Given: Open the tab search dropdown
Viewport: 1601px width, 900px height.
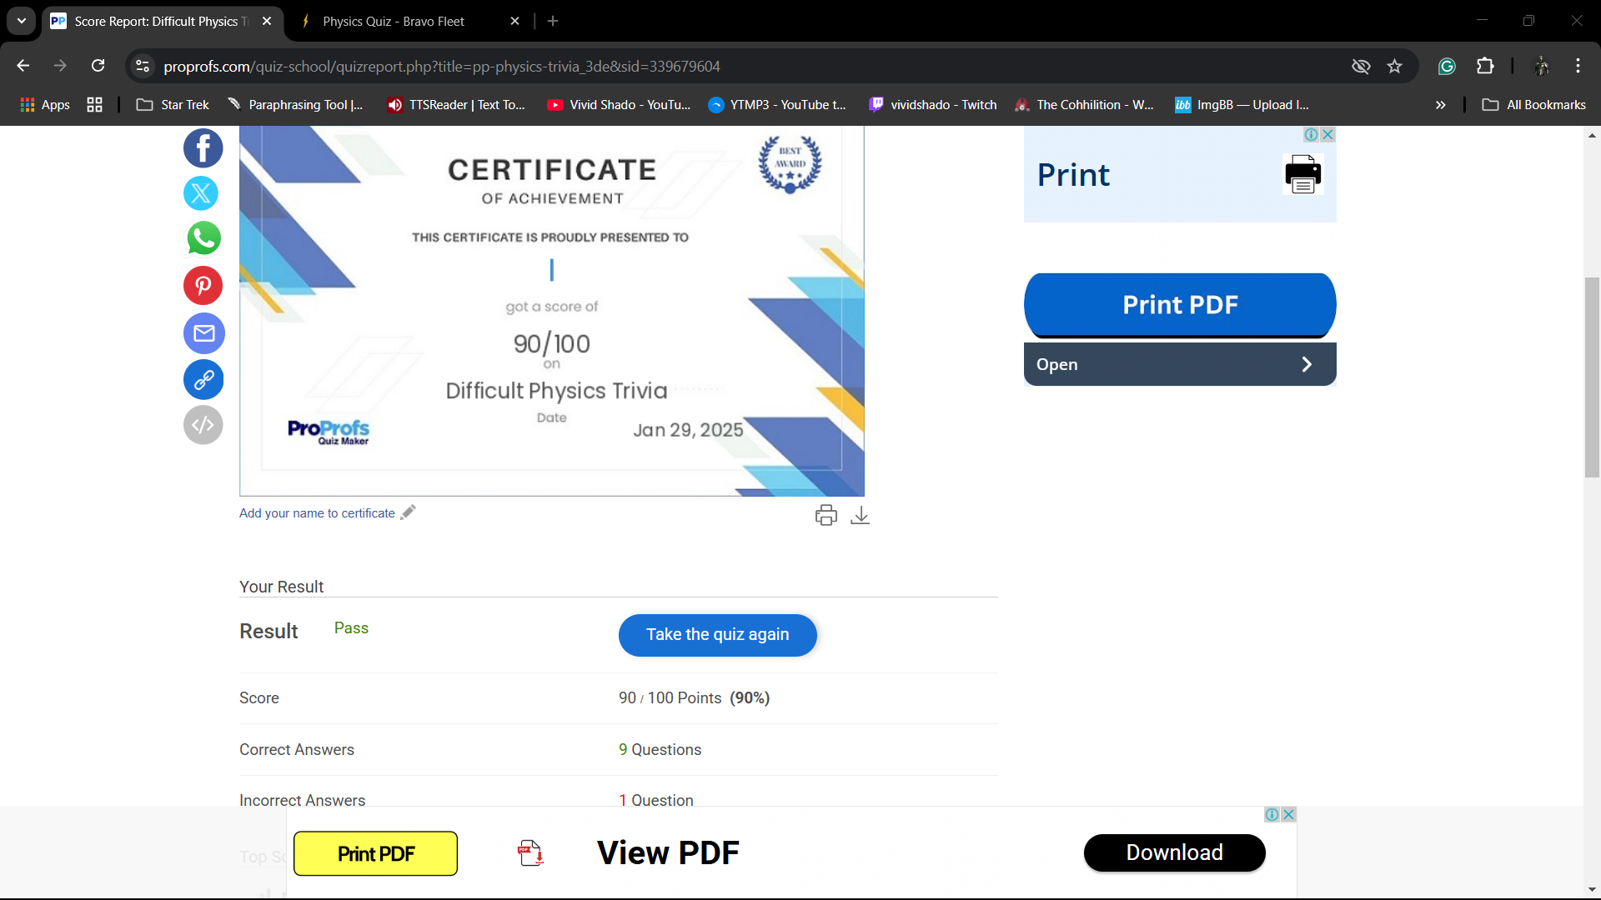Looking at the screenshot, I should [22, 21].
